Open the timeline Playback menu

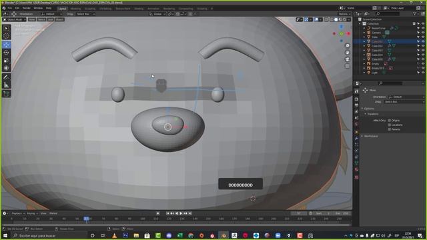coord(18,213)
